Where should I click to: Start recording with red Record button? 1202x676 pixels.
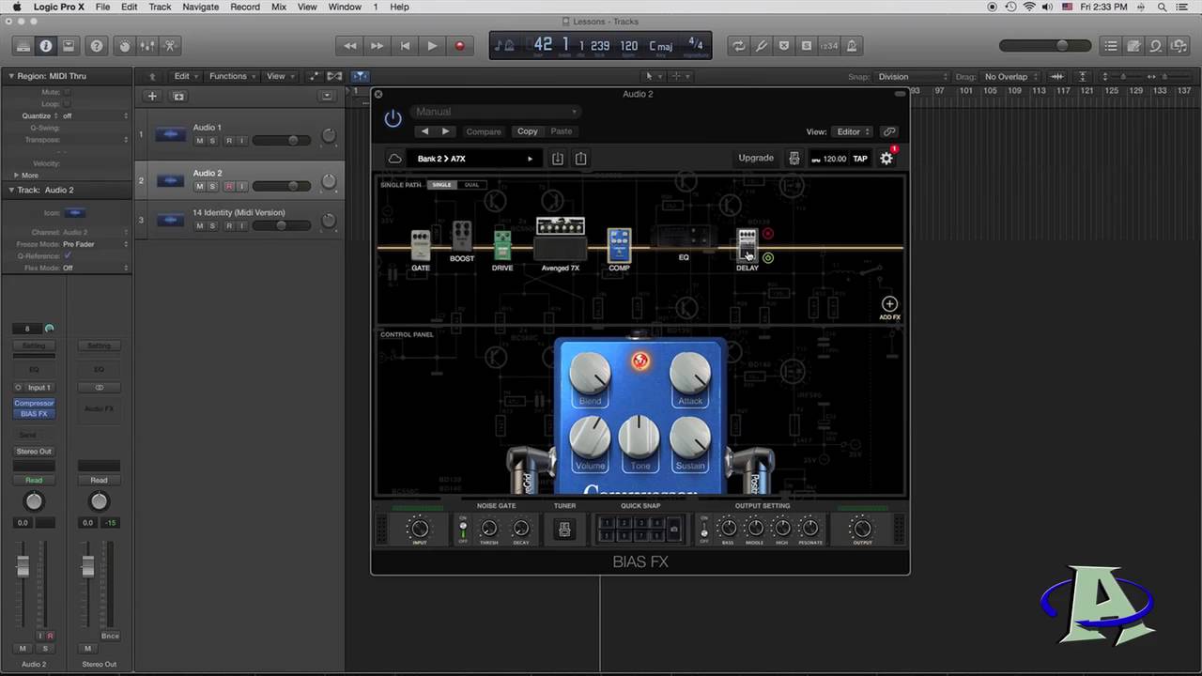(459, 45)
